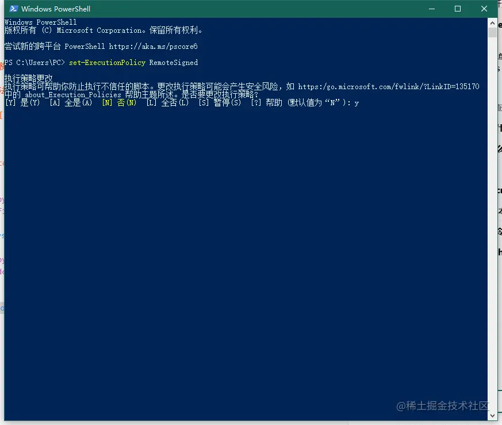Click the '版权所有 (C) Microsoft Corporation' line
The height and width of the screenshot is (425, 502).
click(x=104, y=30)
